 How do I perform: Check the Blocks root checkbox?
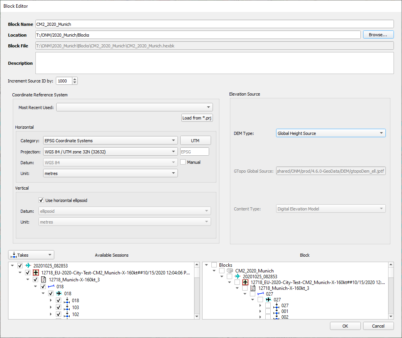pyautogui.click(x=214, y=265)
